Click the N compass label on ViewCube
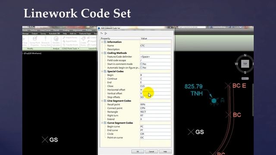 245,56
